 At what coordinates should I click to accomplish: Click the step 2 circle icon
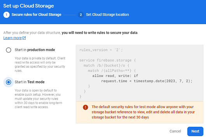81,15
